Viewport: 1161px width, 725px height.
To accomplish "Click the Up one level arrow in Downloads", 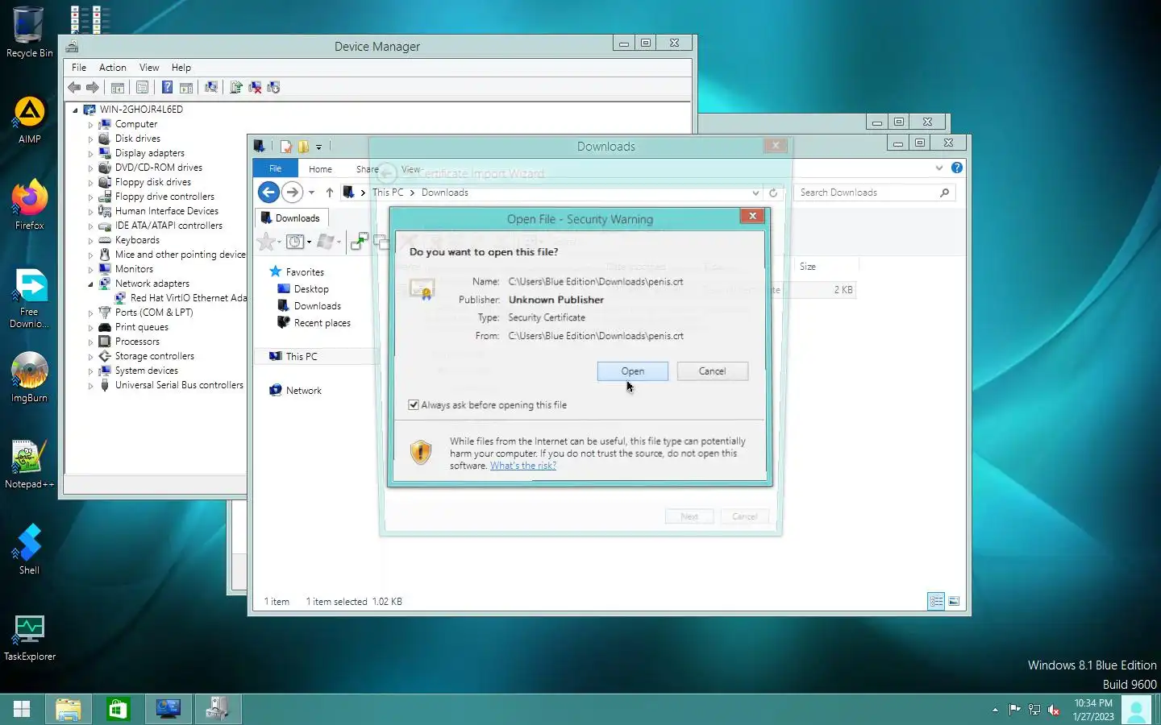I will point(329,193).
